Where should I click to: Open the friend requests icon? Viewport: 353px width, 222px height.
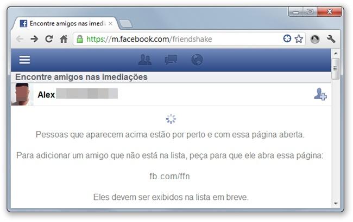point(145,60)
